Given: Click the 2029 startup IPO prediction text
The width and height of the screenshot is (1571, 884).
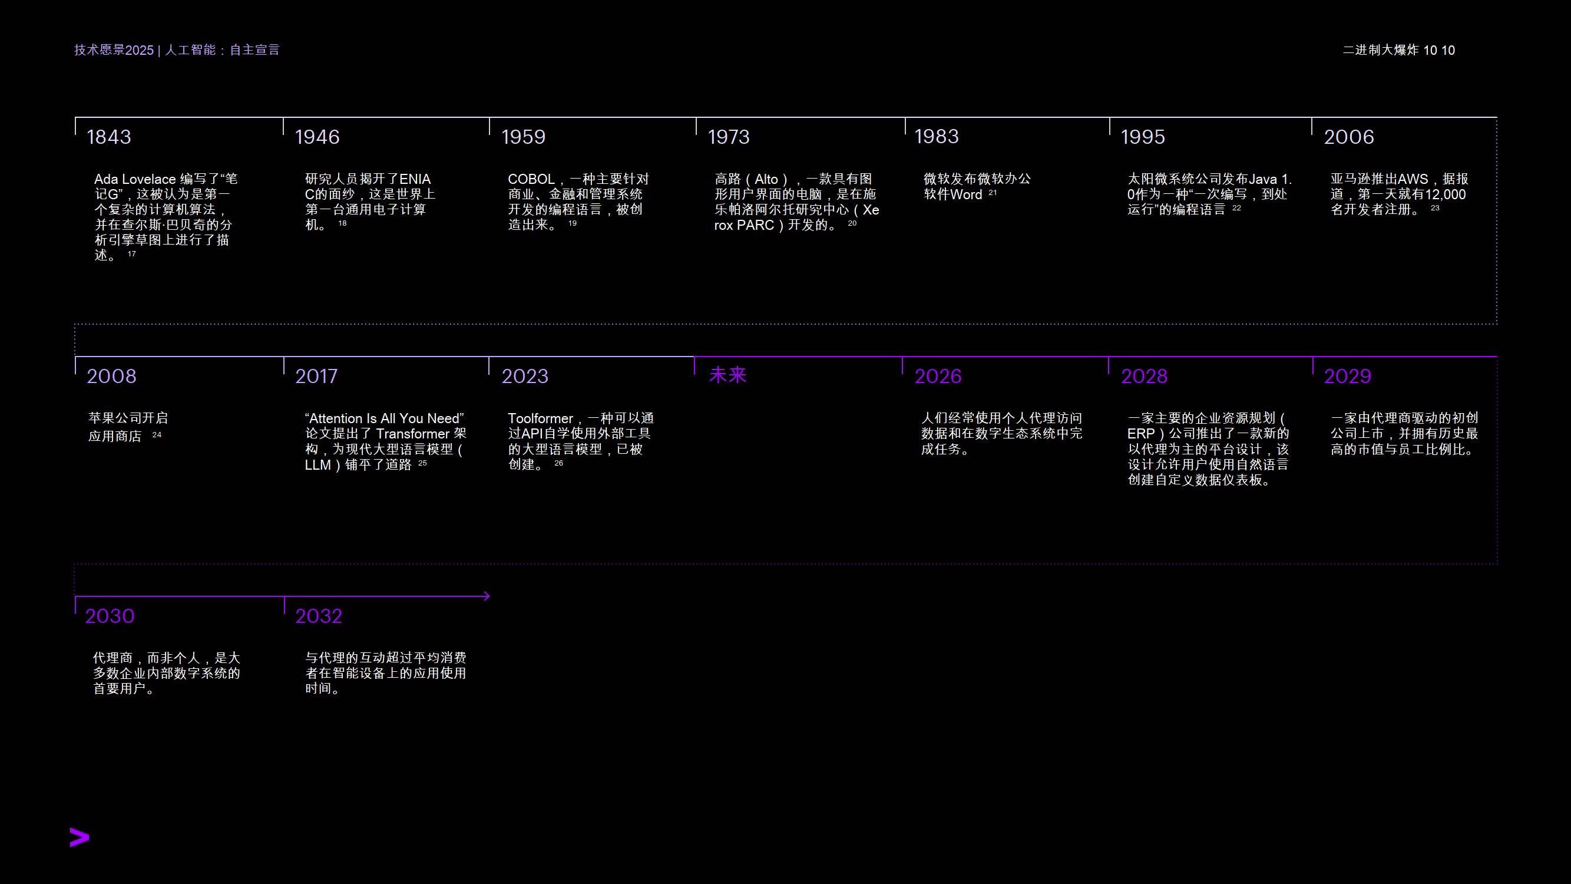Looking at the screenshot, I should click(x=1403, y=433).
